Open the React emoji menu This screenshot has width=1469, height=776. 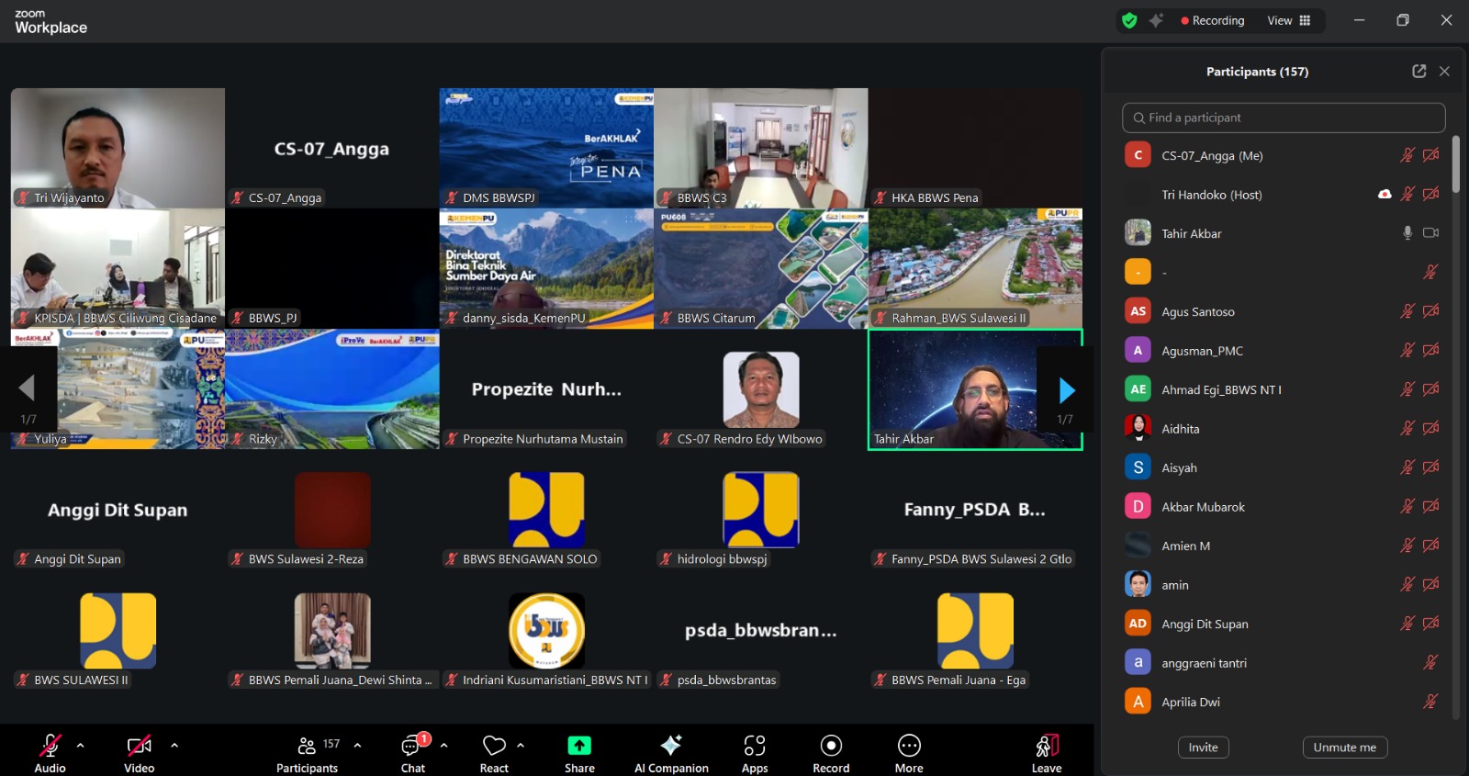click(x=494, y=746)
